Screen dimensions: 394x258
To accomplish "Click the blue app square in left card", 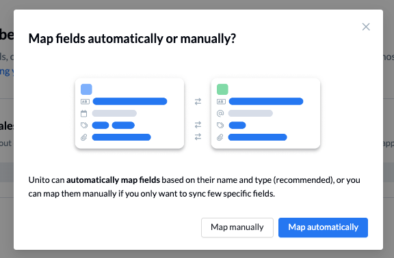I will point(86,89).
